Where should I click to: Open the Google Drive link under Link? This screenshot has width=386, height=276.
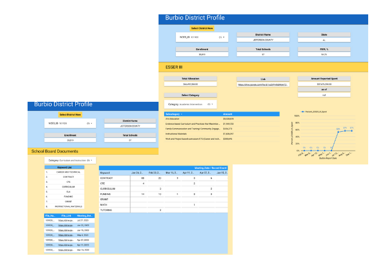263,85
